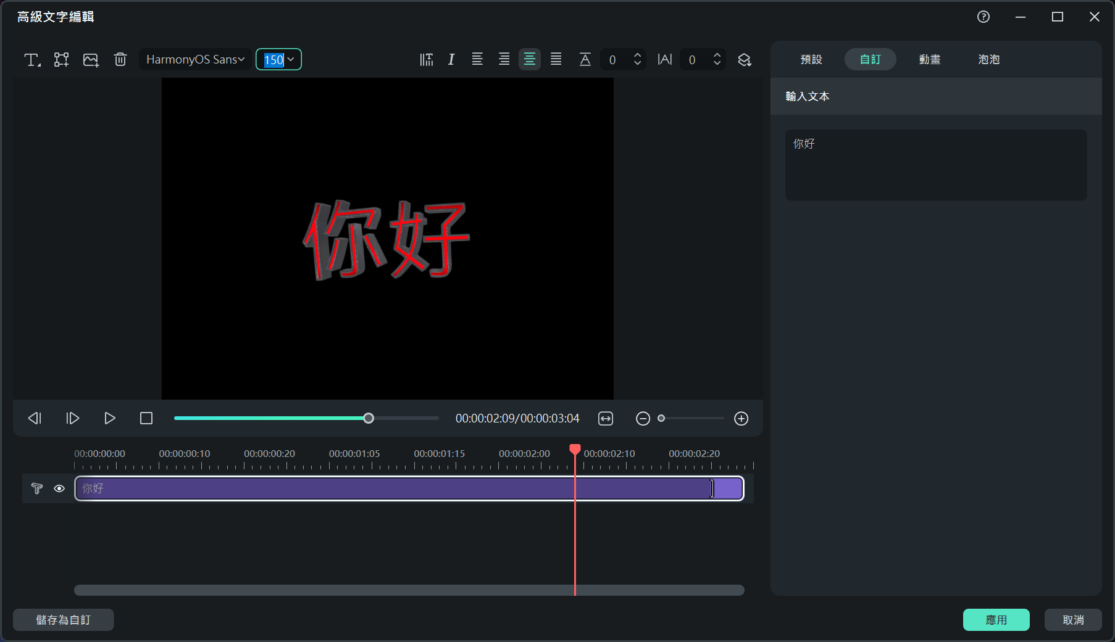Click the 儲存為自訂 button
Viewport: 1115px width, 642px height.
63,620
